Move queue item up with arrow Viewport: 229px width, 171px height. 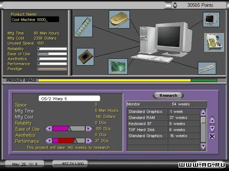[212, 120]
